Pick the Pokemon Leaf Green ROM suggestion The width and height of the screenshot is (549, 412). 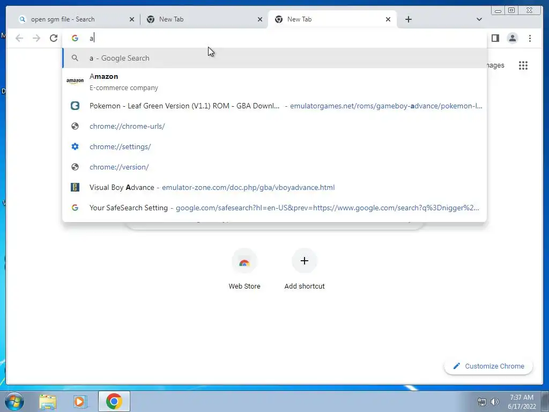274,106
